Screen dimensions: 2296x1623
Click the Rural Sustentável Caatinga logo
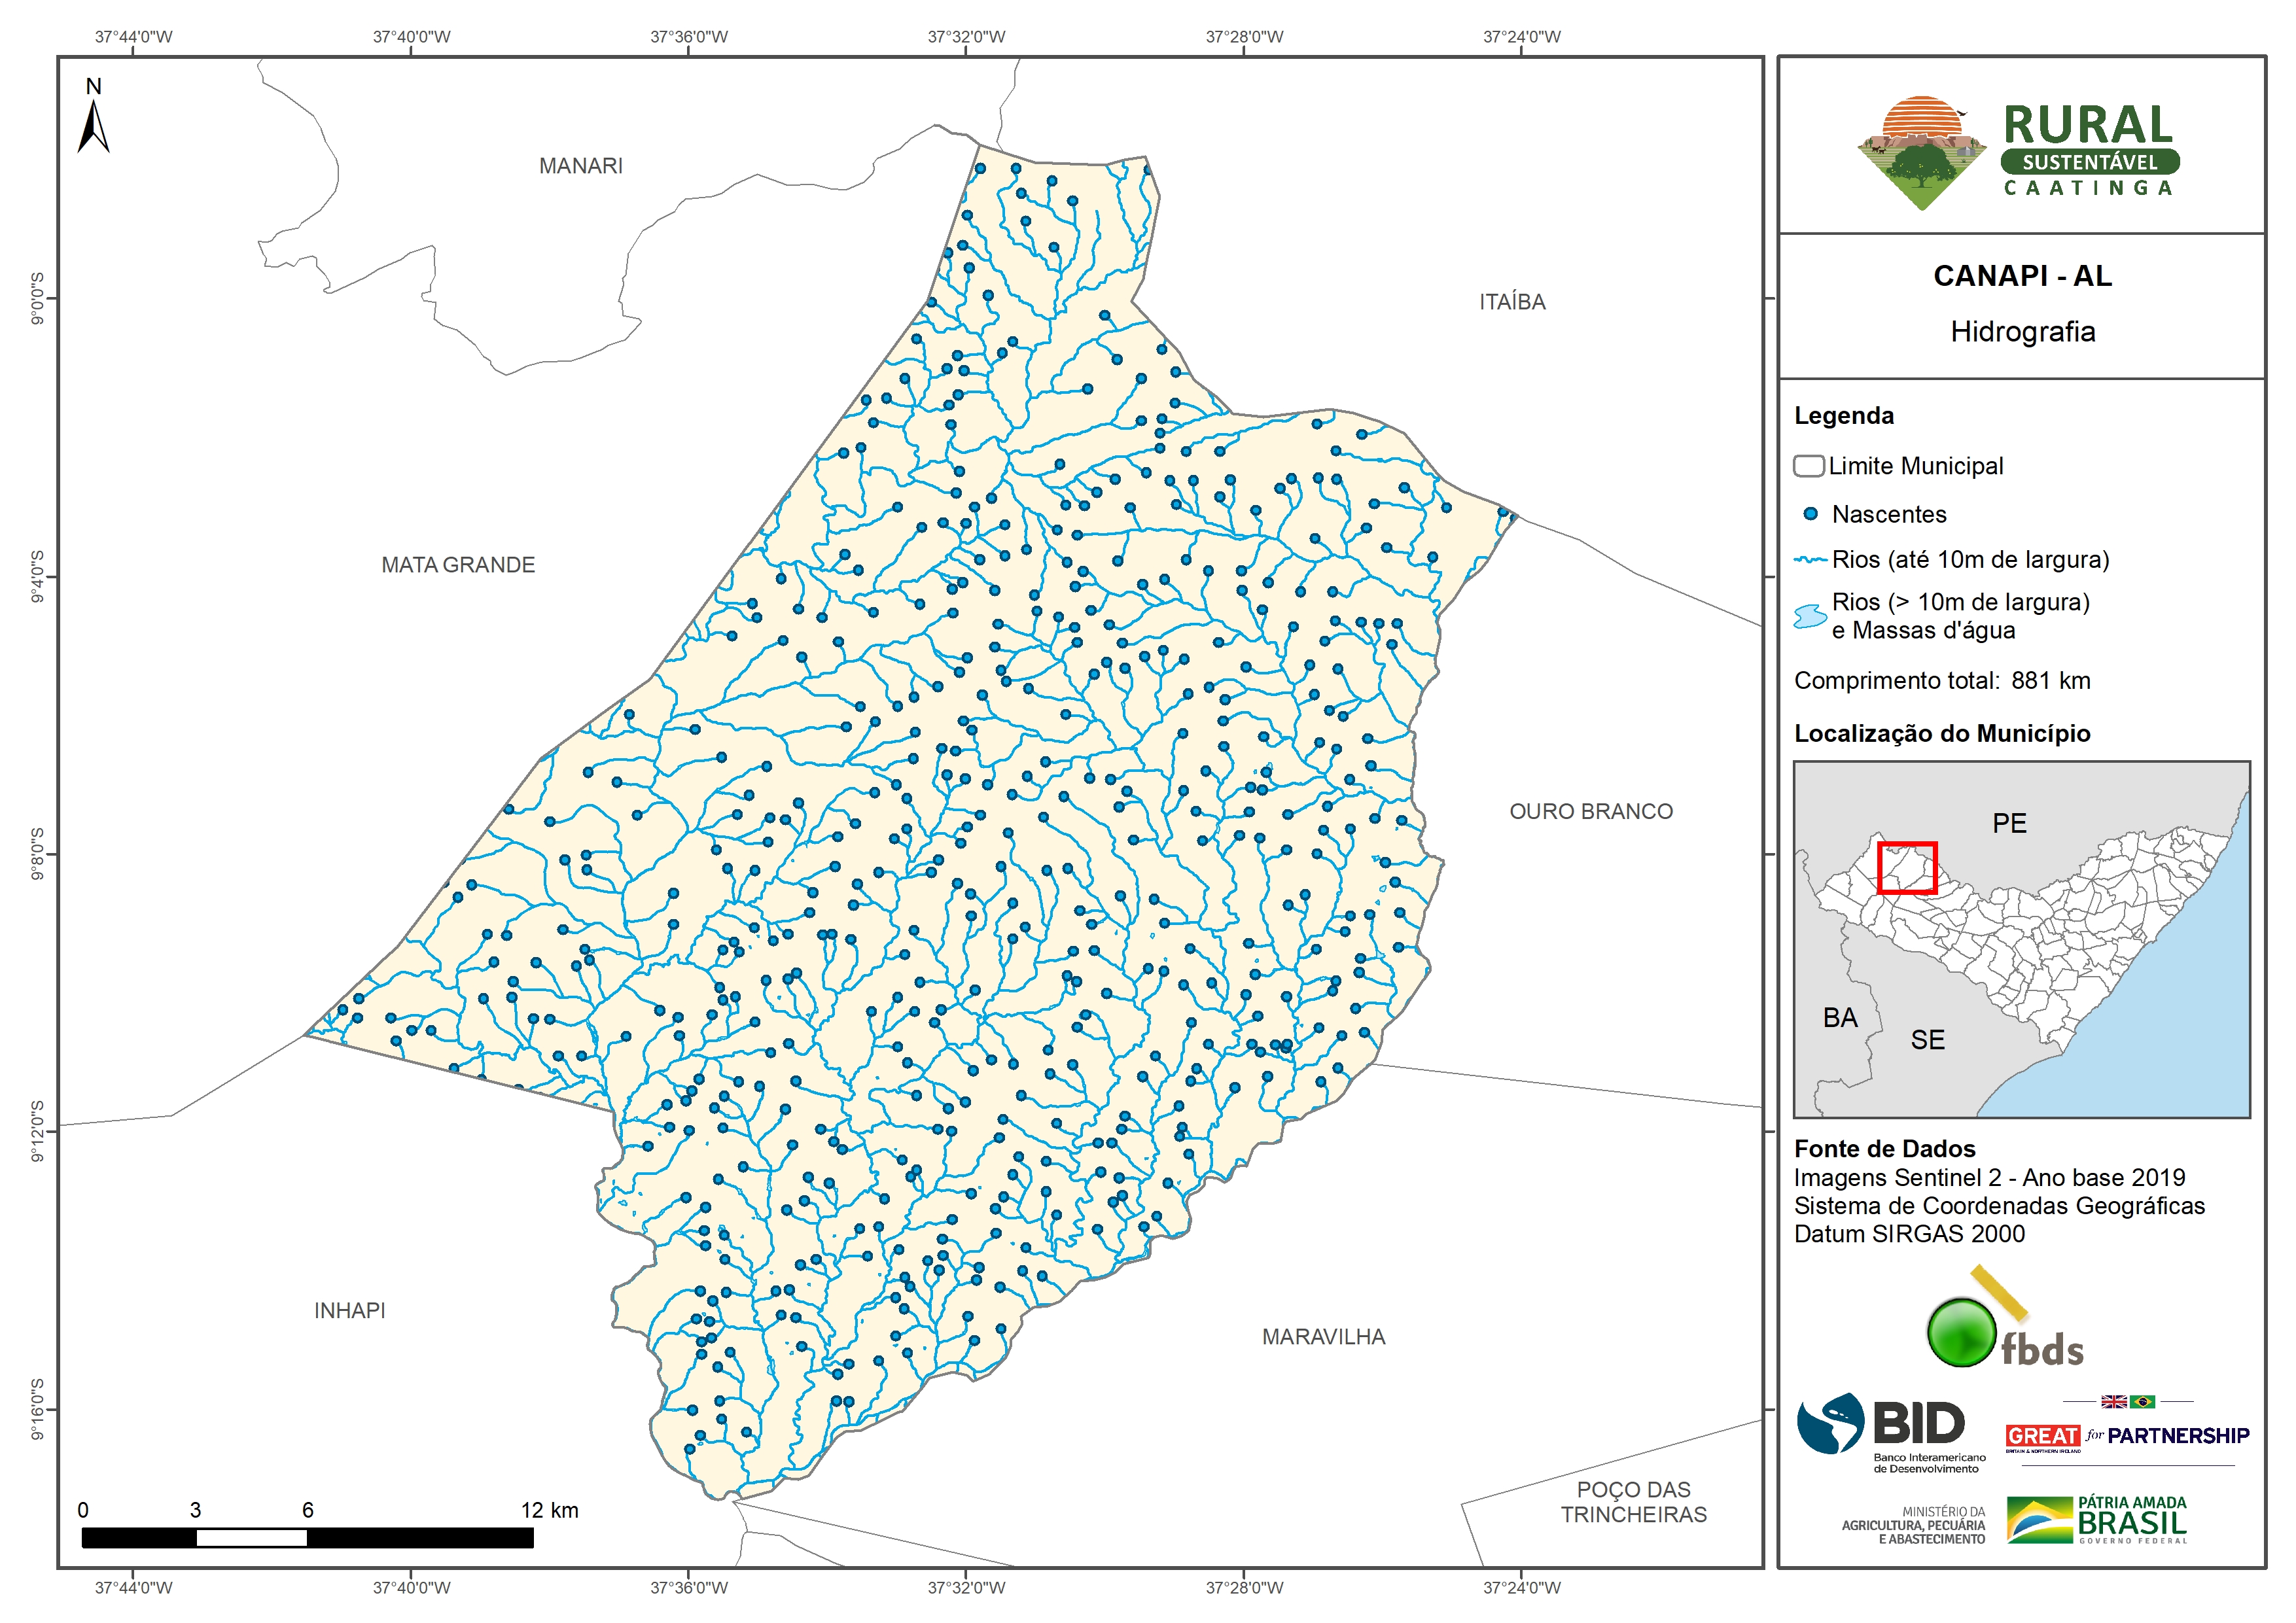(2018, 152)
